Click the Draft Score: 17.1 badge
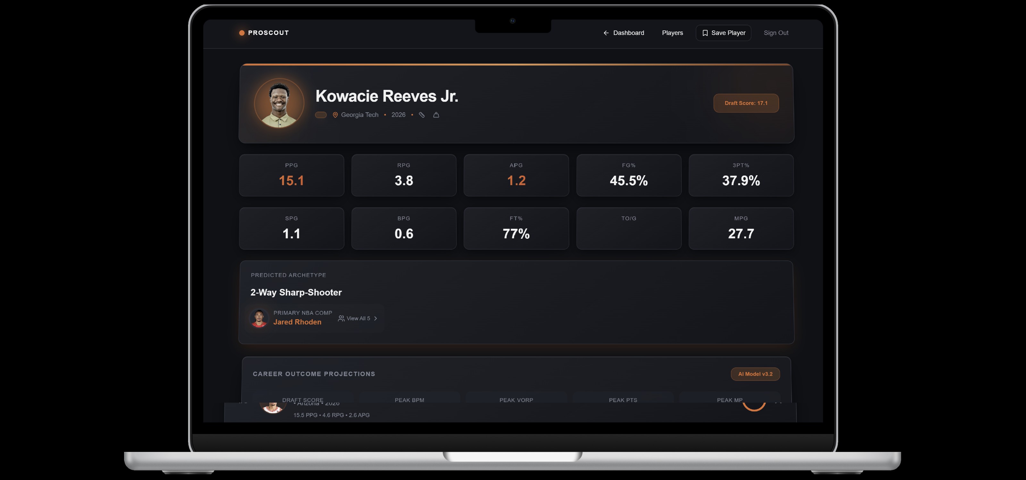 click(745, 103)
